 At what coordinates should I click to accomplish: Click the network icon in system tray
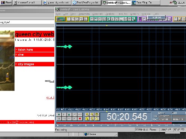click(175, 3)
